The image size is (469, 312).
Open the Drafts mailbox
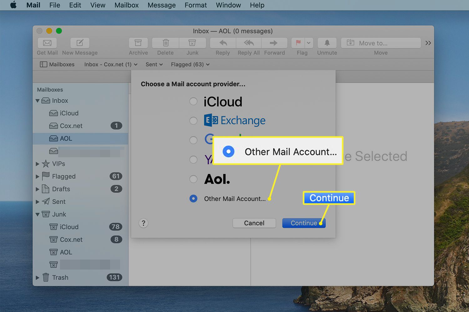(x=81, y=189)
